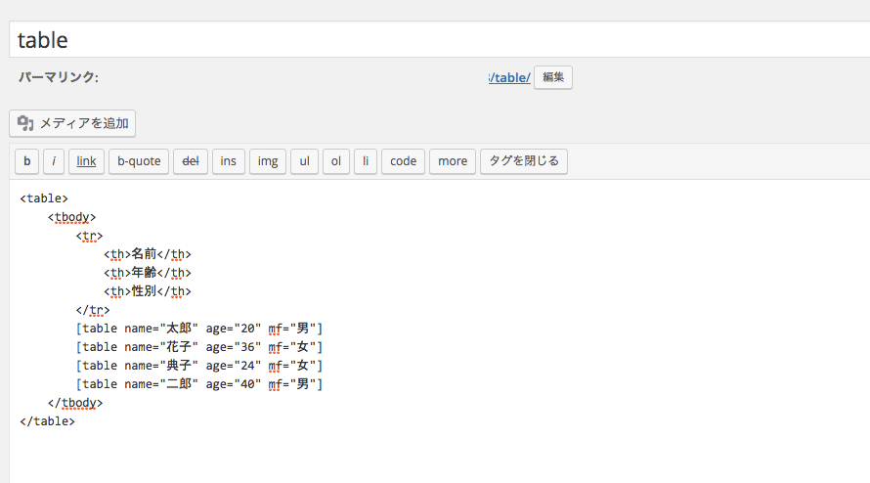Image resolution: width=870 pixels, height=483 pixels.
Task: Insert del strikethrough tag
Action: tap(191, 161)
